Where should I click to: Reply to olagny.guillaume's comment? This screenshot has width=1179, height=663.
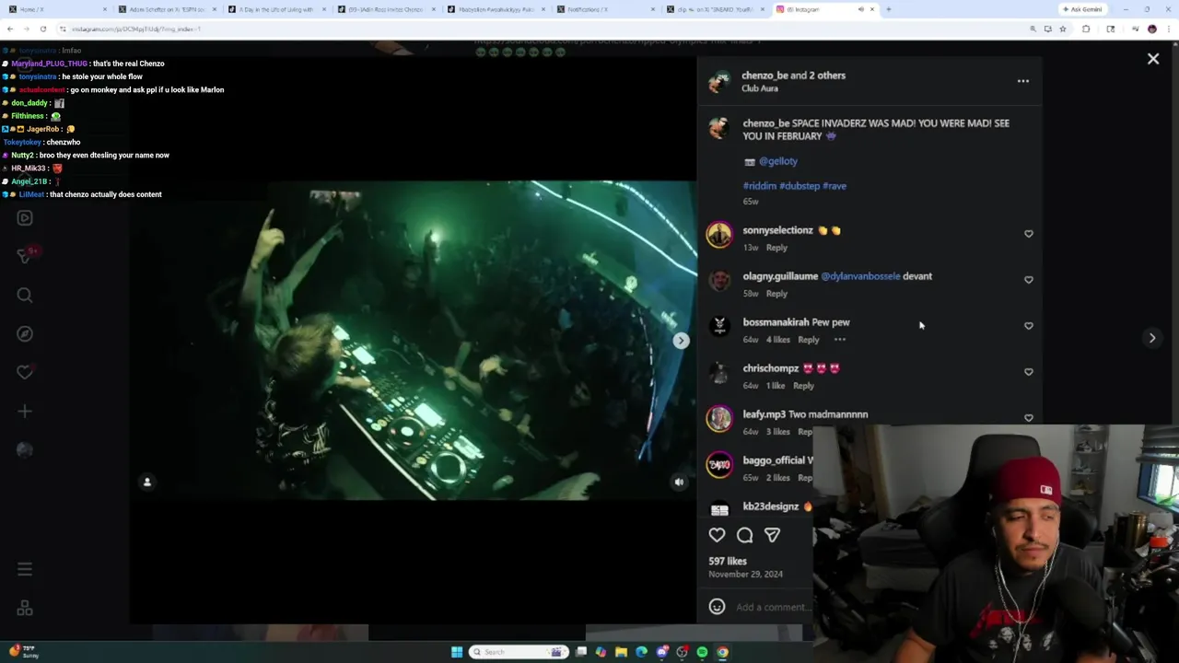tap(776, 294)
